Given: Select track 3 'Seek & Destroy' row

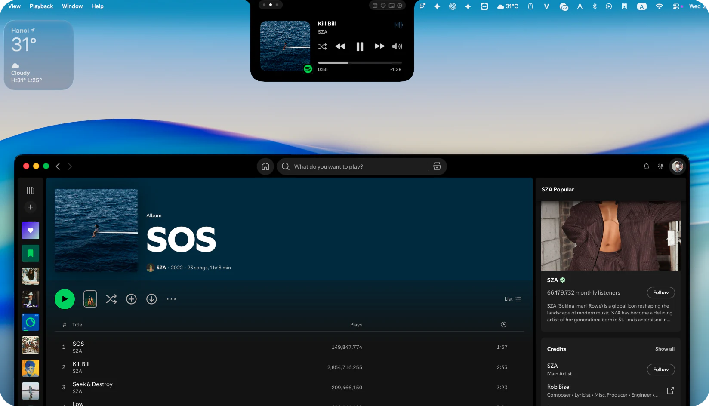Looking at the screenshot, I should pos(289,388).
